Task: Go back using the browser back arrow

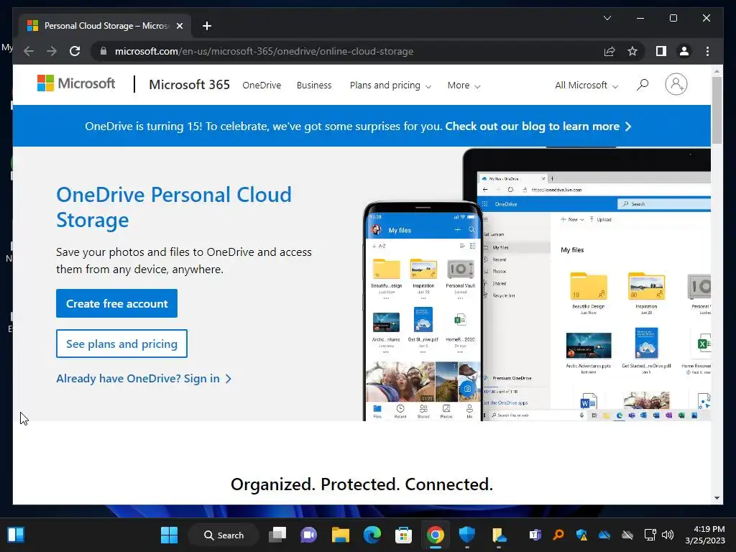Action: pos(29,51)
